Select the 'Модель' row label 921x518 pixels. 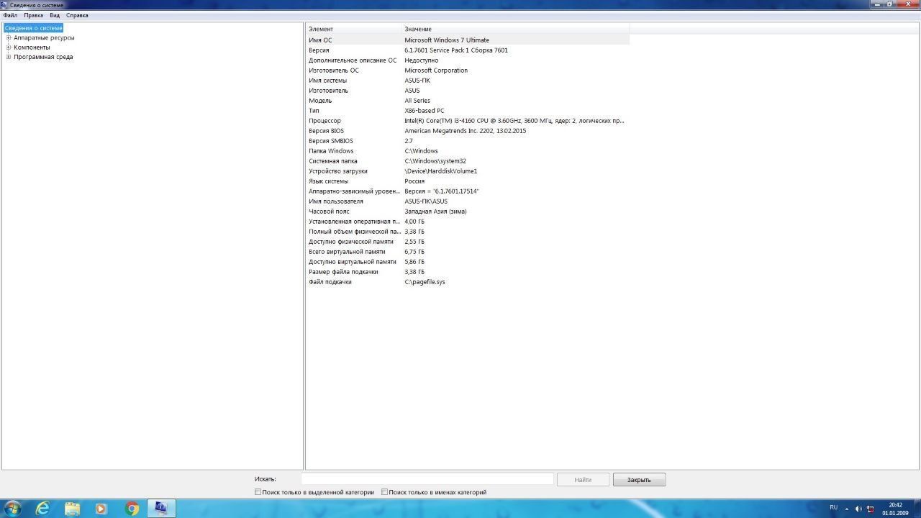click(320, 101)
